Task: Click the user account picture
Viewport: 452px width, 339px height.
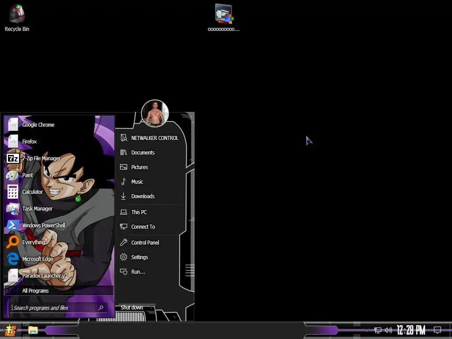Action: (155, 113)
